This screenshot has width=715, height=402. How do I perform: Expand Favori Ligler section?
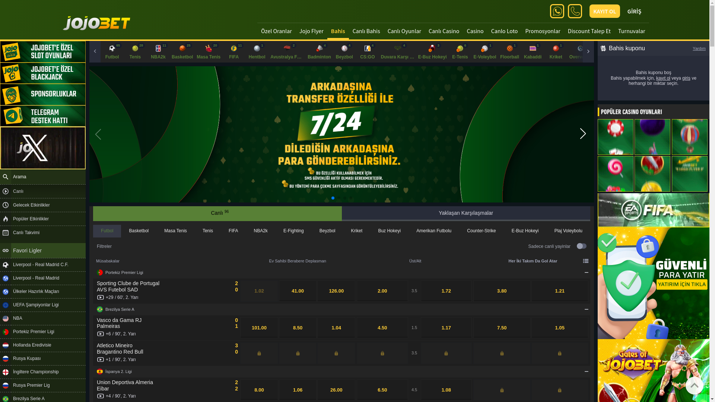[x=43, y=251]
